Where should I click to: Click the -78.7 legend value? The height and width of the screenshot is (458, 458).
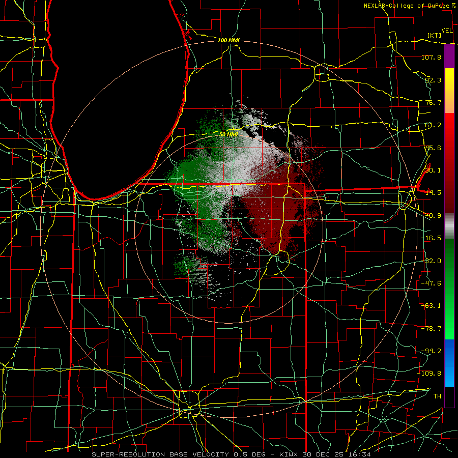pyautogui.click(x=431, y=329)
